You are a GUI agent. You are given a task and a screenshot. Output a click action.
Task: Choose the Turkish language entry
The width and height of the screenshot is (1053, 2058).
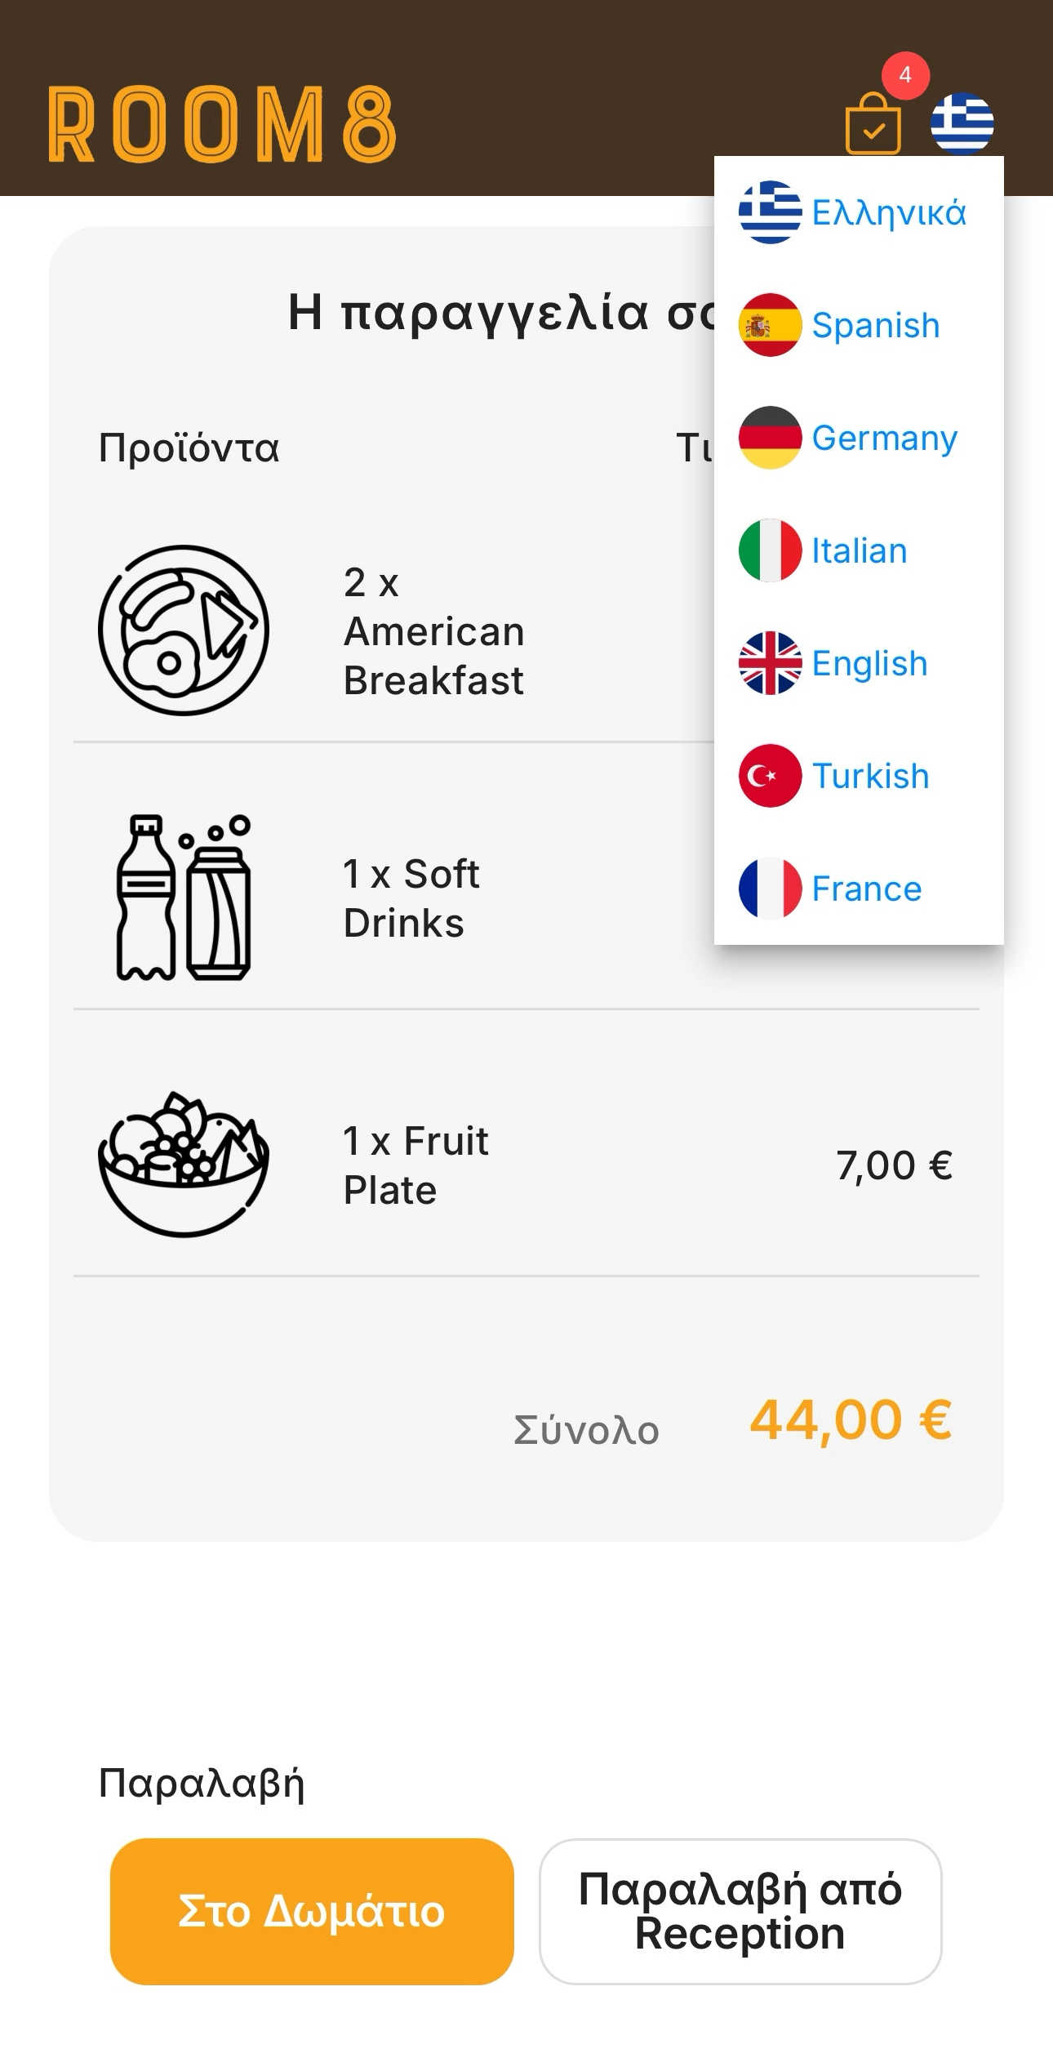[x=870, y=777]
